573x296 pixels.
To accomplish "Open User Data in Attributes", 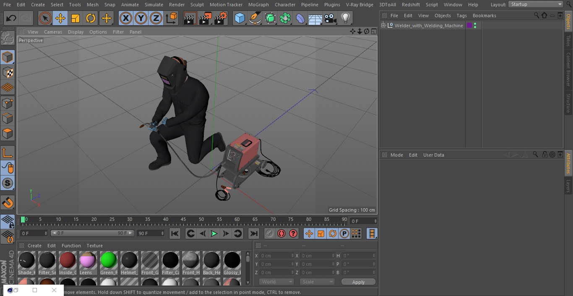I will (433, 155).
